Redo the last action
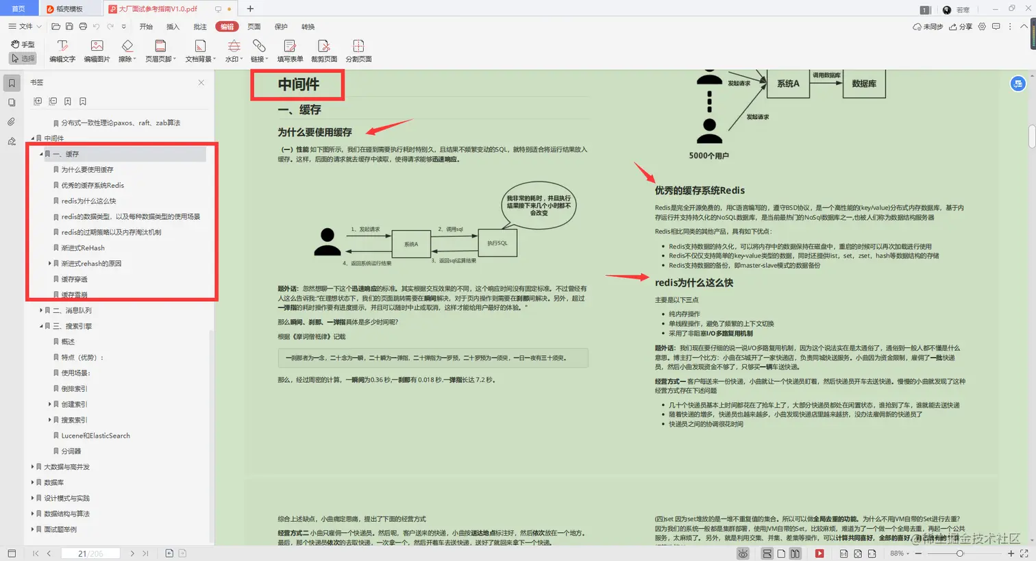This screenshot has width=1036, height=561. (x=110, y=27)
